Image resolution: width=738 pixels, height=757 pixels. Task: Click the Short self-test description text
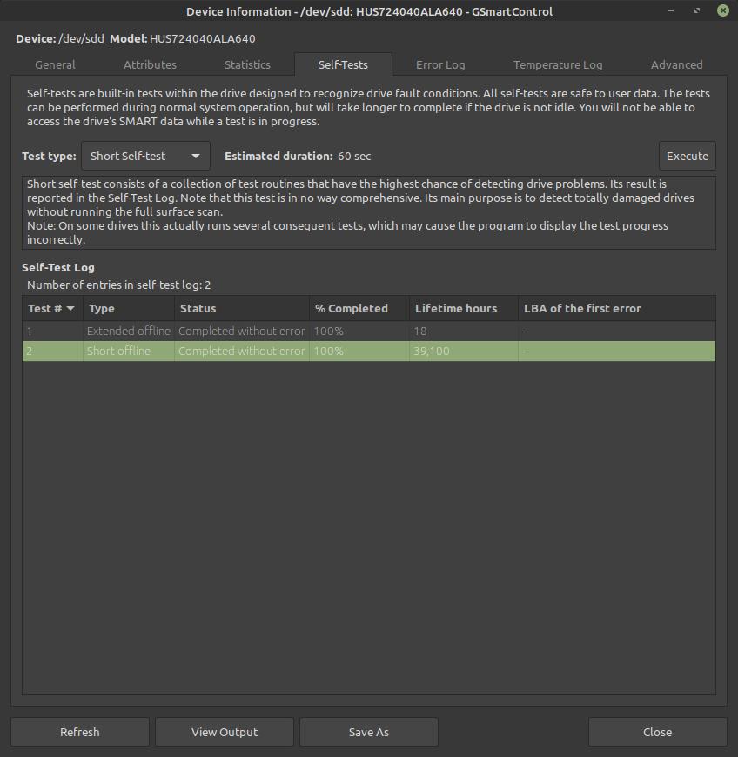pyautogui.click(x=369, y=212)
